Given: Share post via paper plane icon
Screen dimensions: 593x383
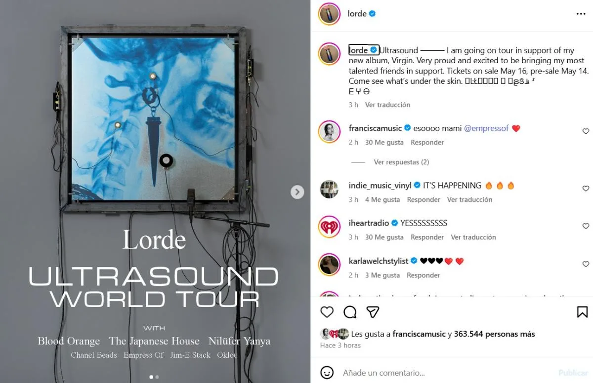Looking at the screenshot, I should [373, 312].
